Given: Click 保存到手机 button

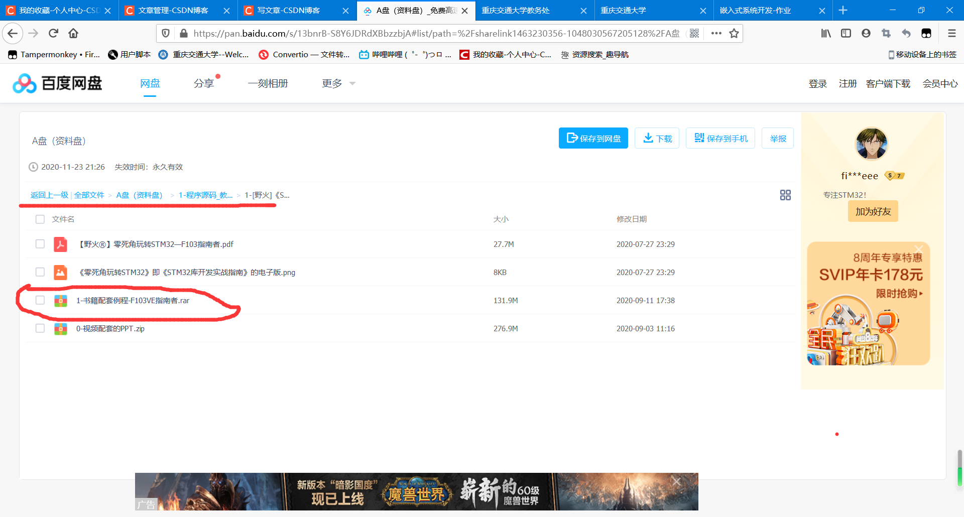Looking at the screenshot, I should tap(720, 138).
